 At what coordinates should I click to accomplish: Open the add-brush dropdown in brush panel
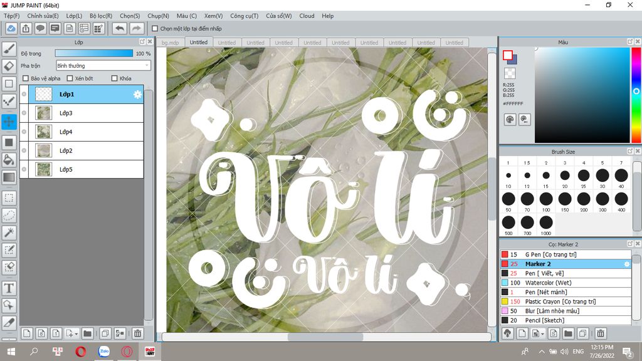pos(542,334)
